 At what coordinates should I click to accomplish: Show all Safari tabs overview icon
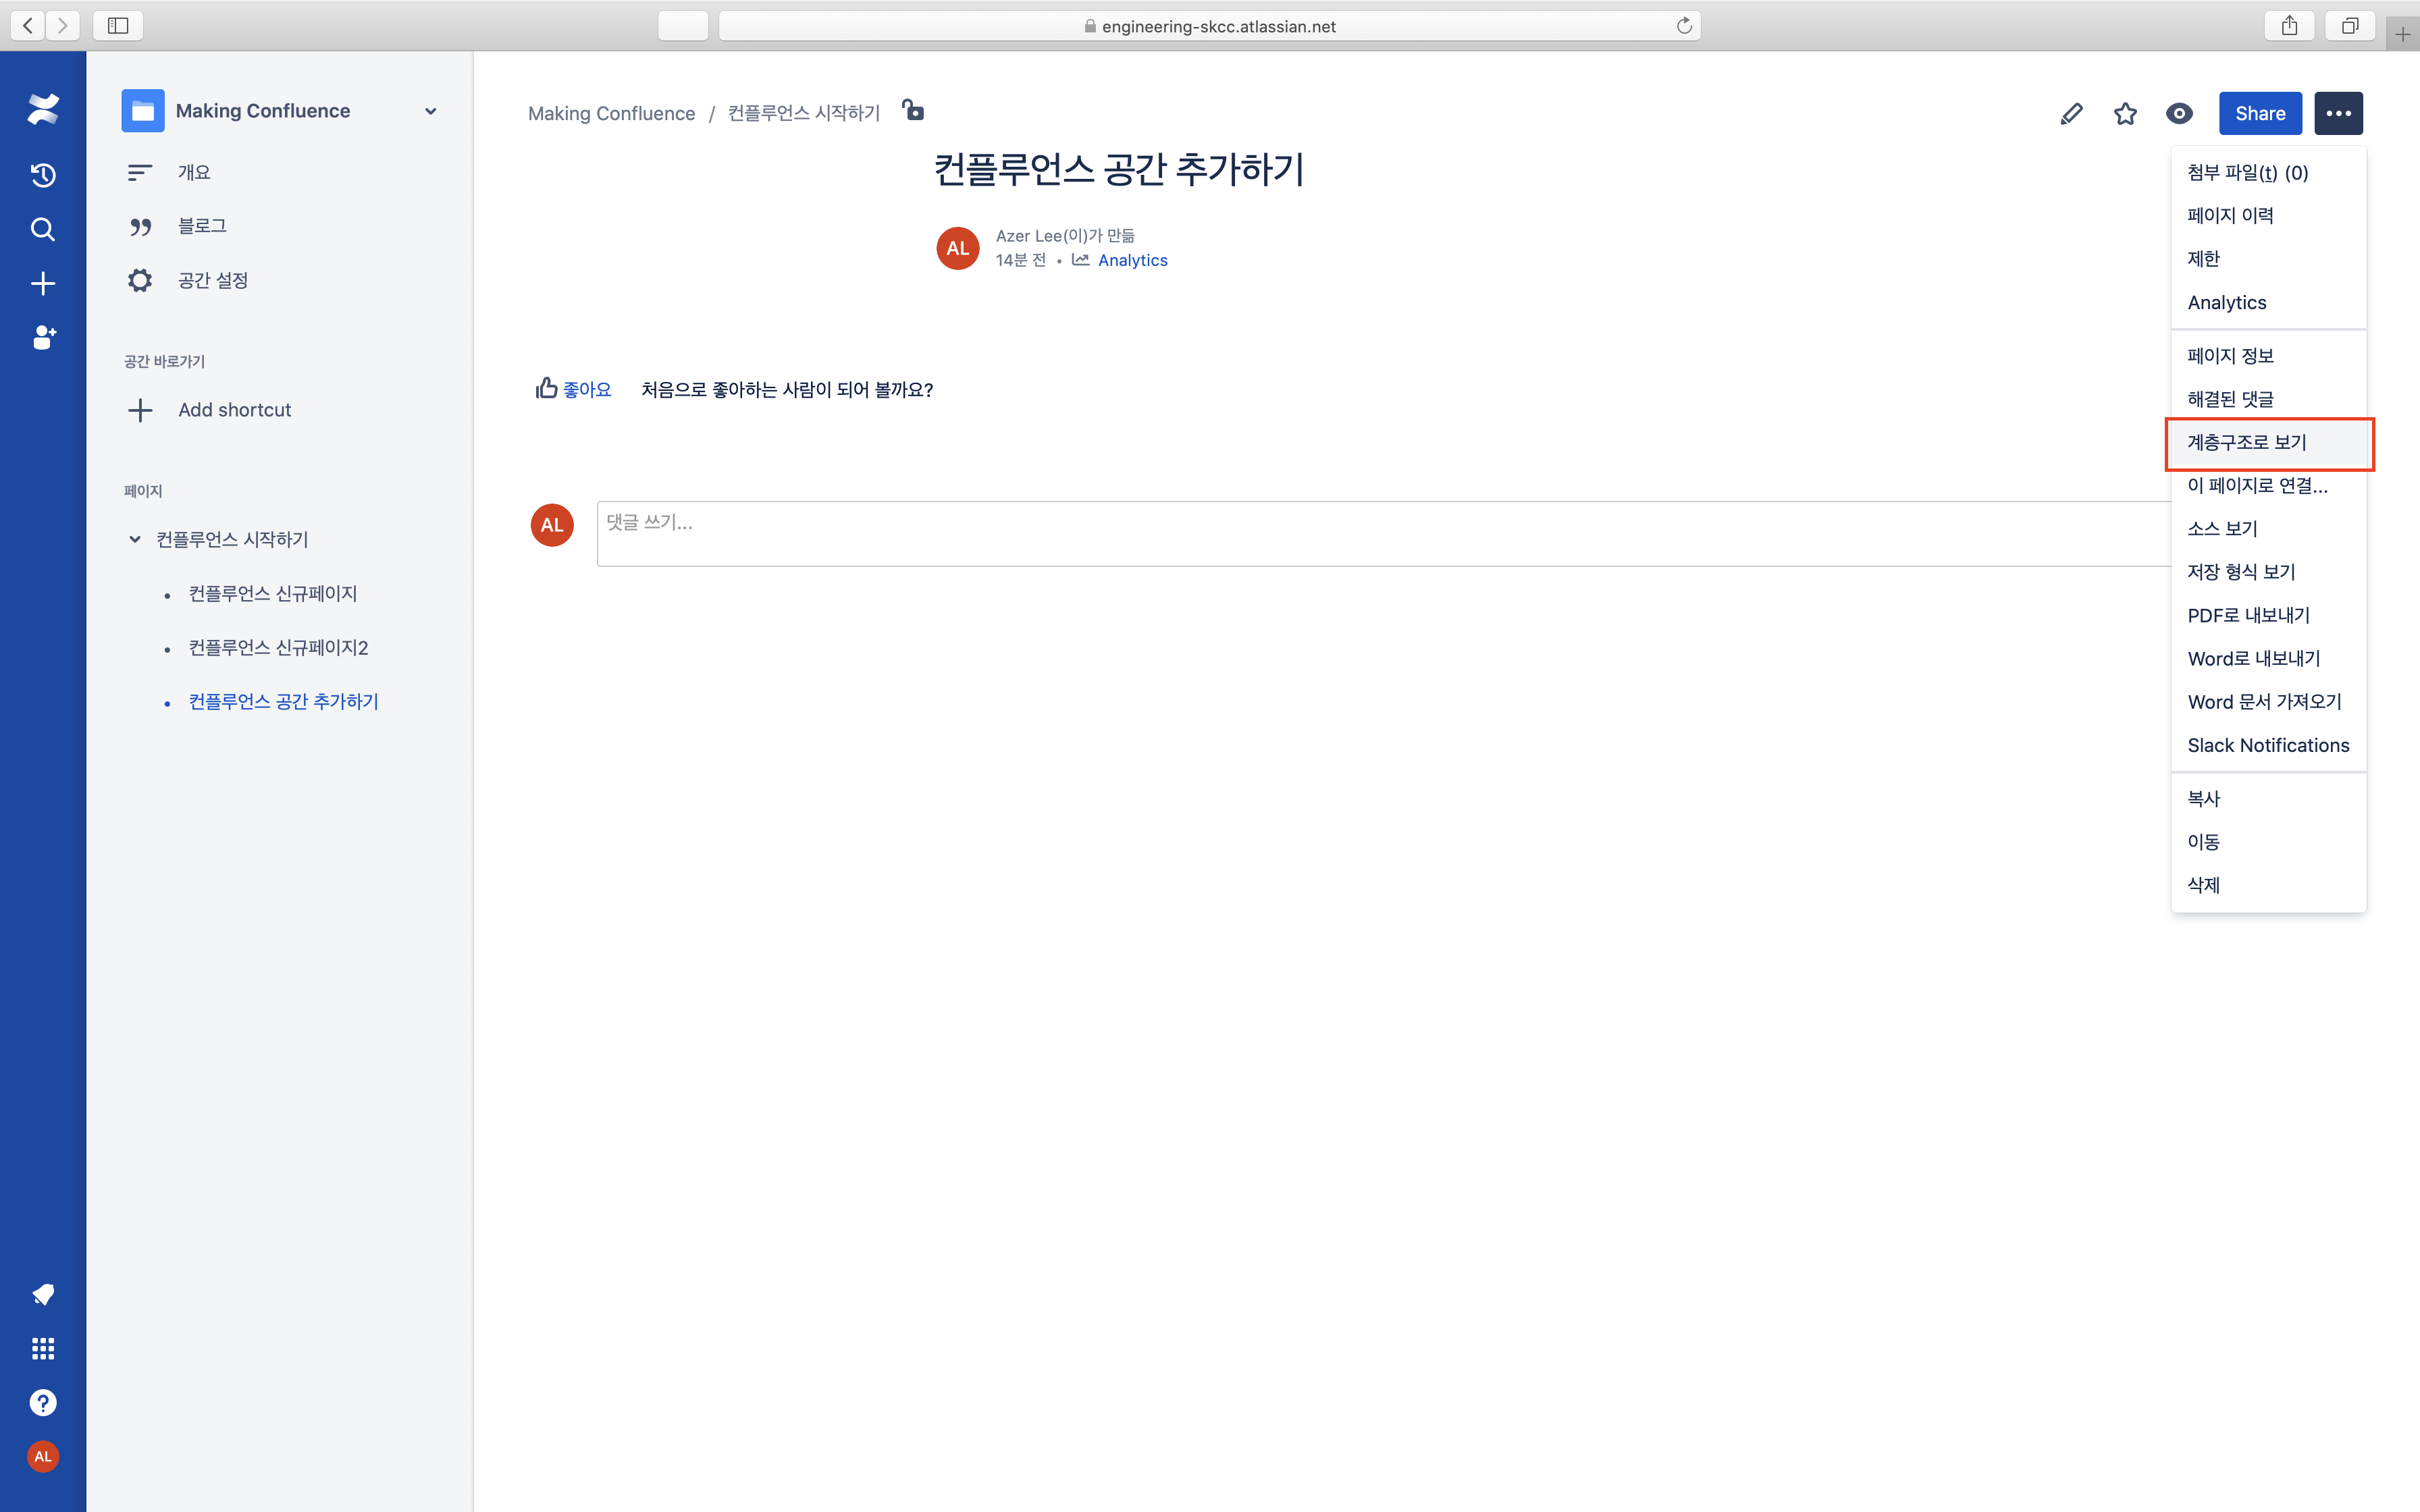pyautogui.click(x=2350, y=26)
